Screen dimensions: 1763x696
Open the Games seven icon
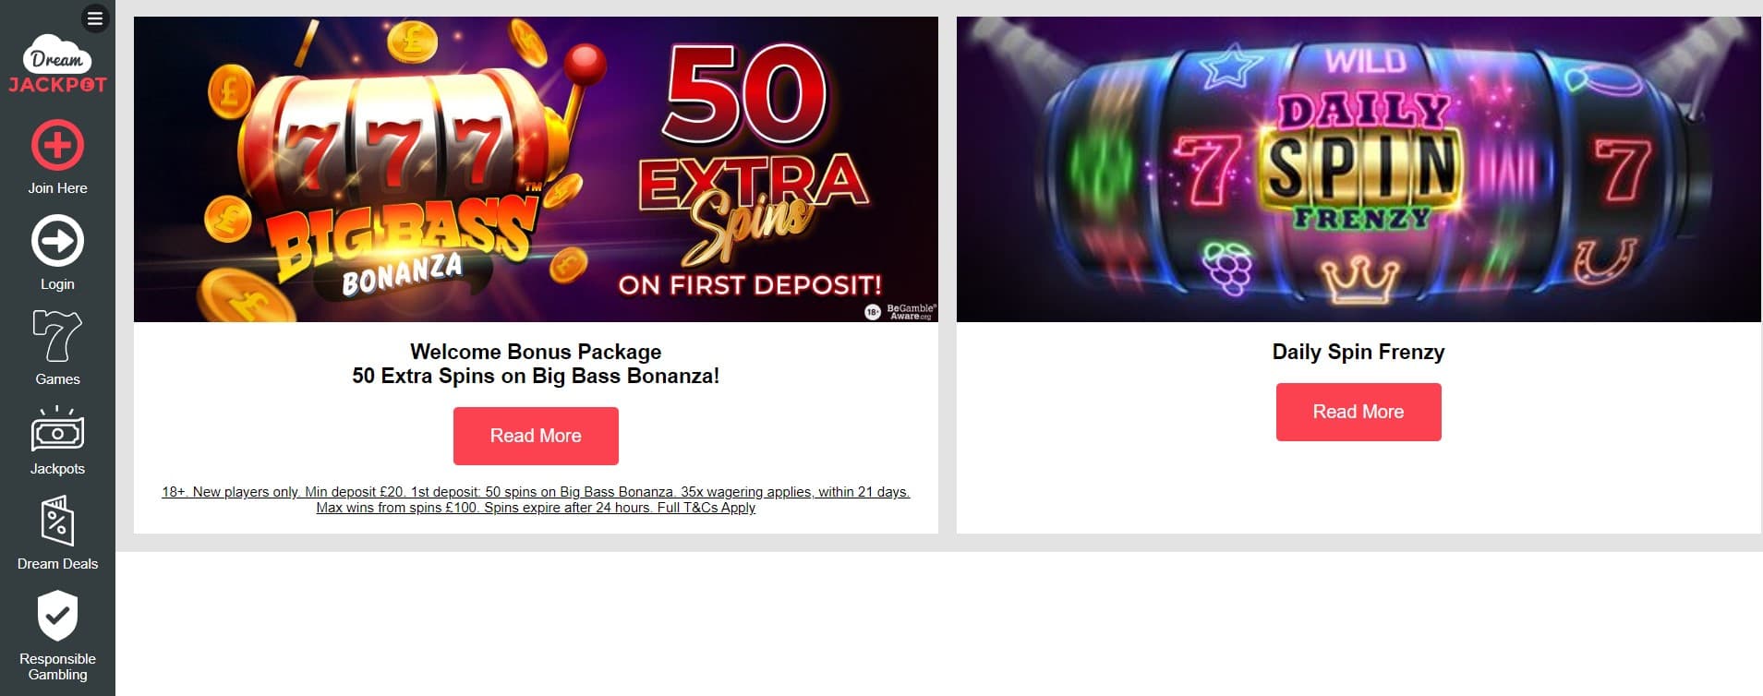click(57, 335)
